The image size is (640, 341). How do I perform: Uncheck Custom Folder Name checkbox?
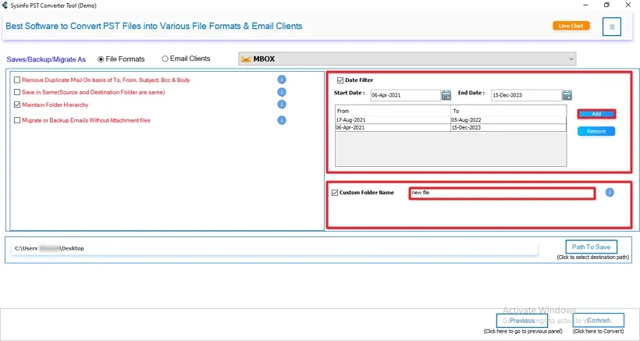tap(335, 193)
